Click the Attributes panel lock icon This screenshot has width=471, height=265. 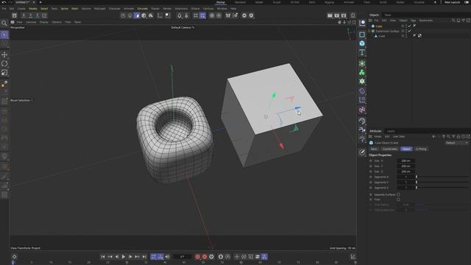[x=458, y=136]
